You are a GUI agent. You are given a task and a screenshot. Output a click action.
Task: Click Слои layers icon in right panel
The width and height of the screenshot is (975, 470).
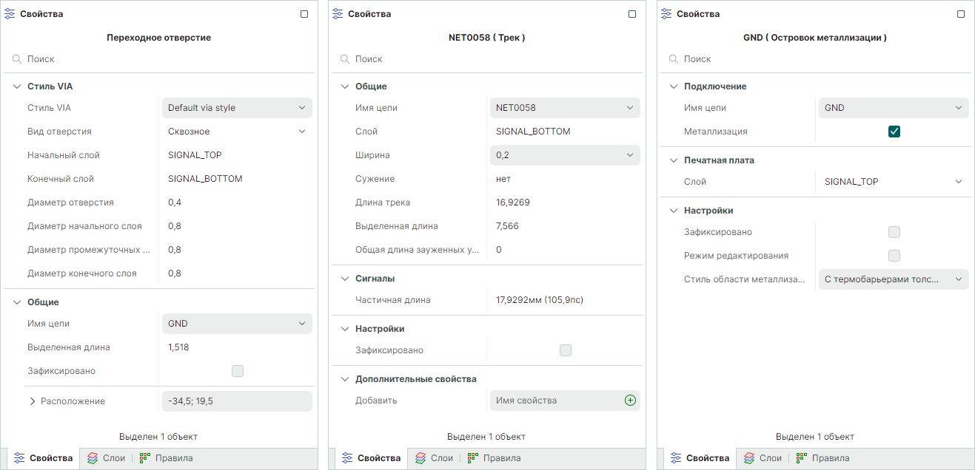pyautogui.click(x=749, y=458)
